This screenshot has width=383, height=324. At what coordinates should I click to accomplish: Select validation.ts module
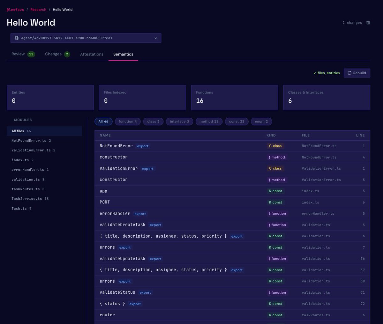click(44, 180)
